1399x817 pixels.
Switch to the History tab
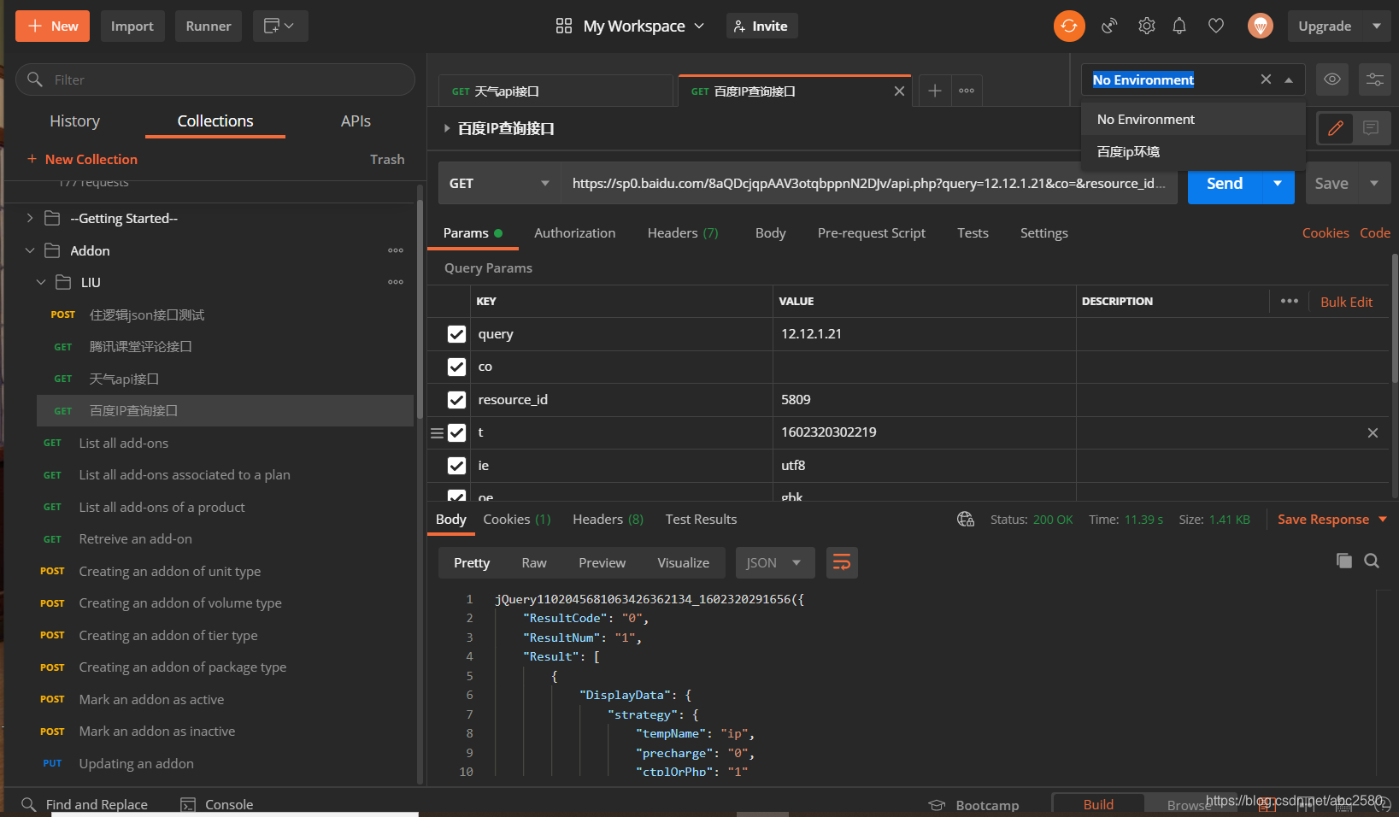click(74, 120)
